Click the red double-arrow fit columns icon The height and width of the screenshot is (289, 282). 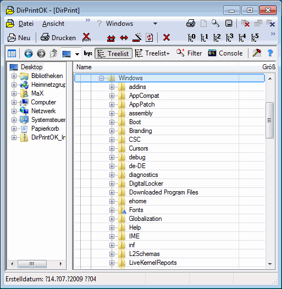(x=111, y=38)
